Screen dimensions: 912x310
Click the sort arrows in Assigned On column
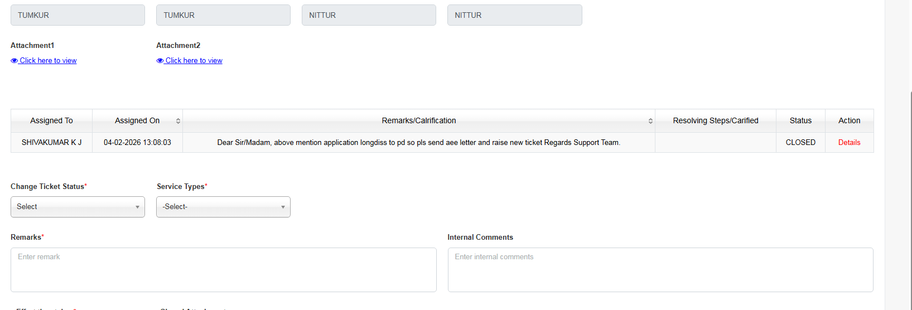(x=178, y=121)
